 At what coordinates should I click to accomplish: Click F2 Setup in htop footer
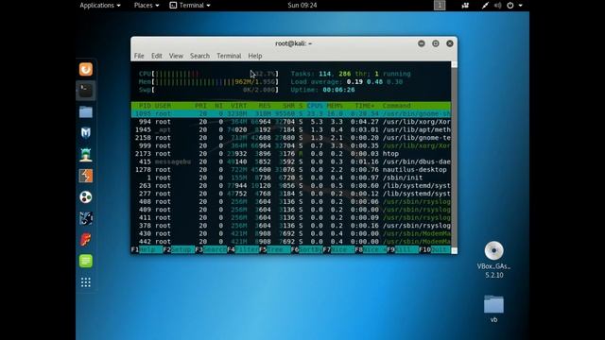click(x=179, y=249)
